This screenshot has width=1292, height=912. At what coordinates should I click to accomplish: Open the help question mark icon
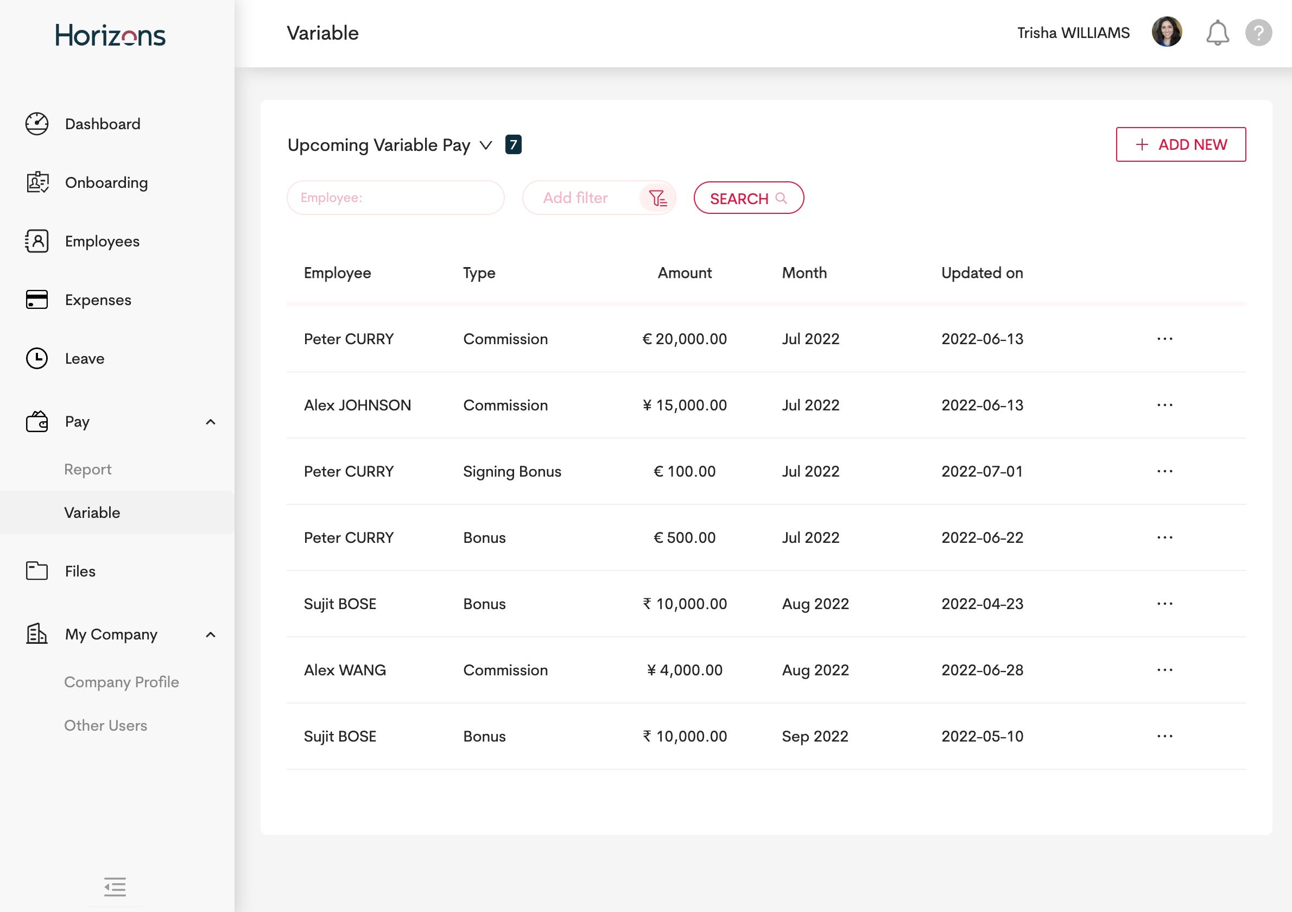coord(1258,33)
